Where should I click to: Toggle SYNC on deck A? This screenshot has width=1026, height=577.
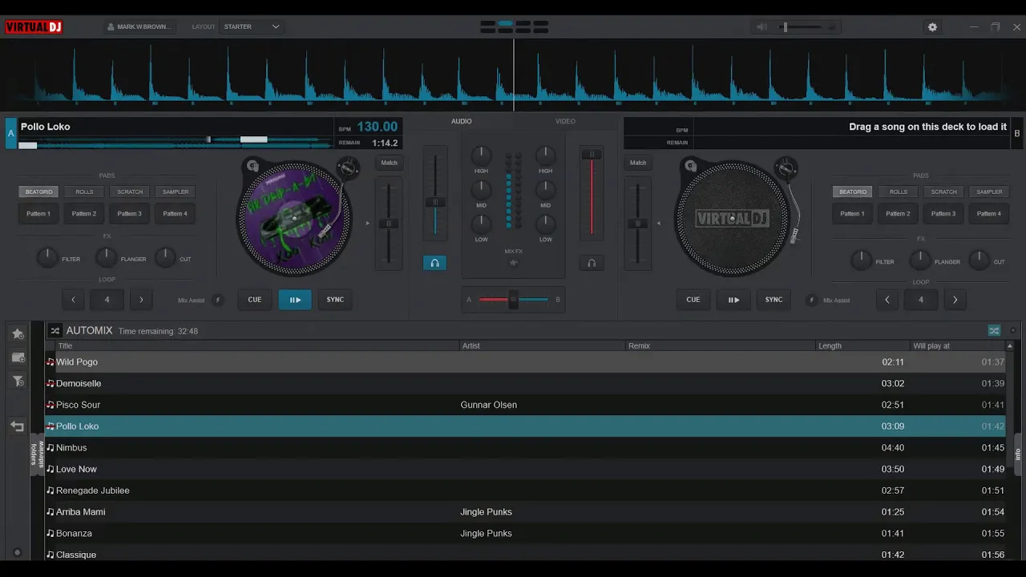point(335,300)
